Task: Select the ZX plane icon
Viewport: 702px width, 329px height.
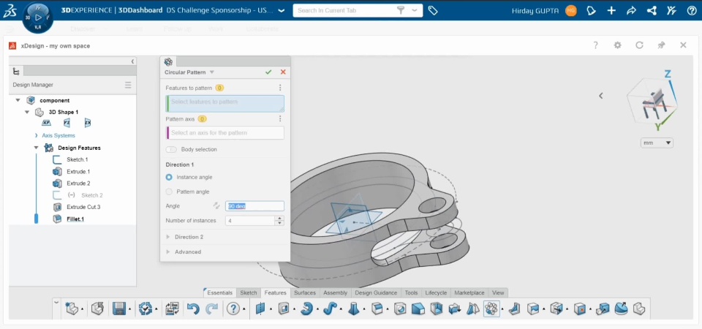Action: coord(88,123)
